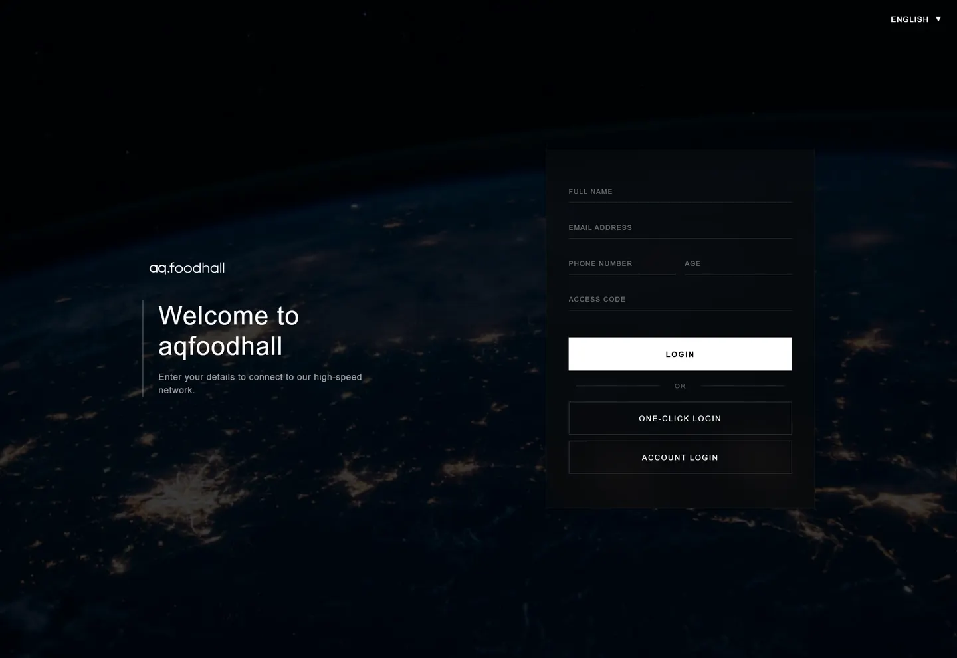The height and width of the screenshot is (658, 957).
Task: Focus the Full Name input field
Action: [x=680, y=191]
